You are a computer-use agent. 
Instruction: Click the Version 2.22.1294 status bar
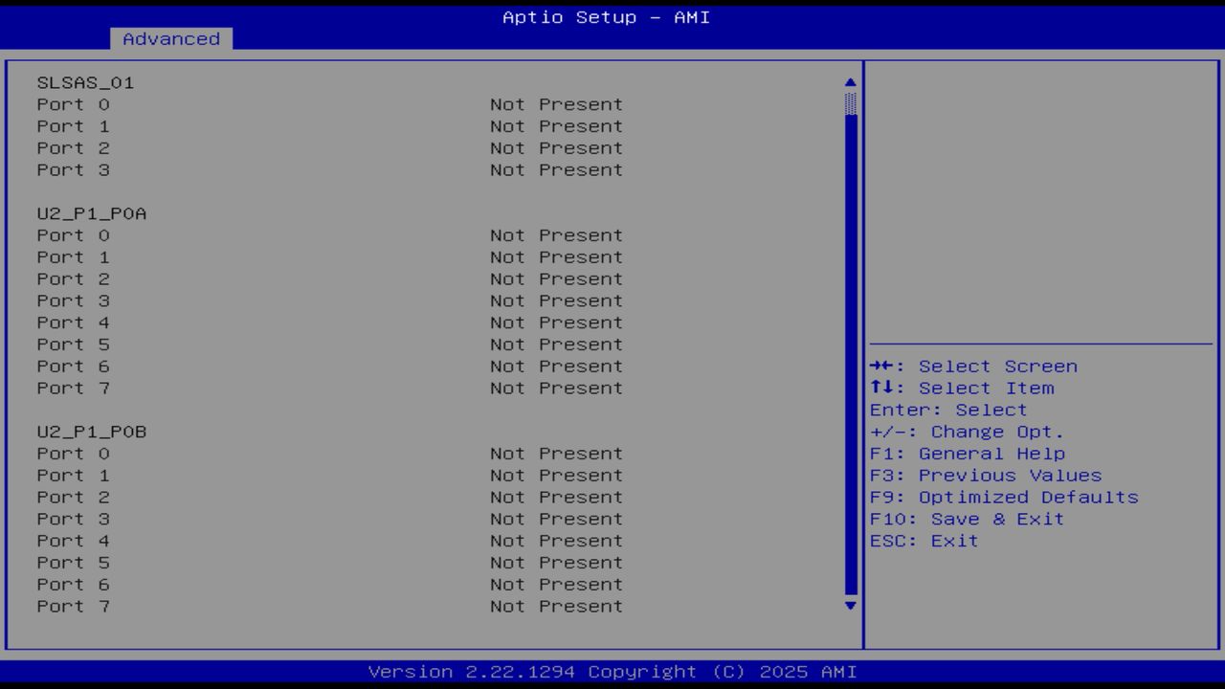click(612, 672)
